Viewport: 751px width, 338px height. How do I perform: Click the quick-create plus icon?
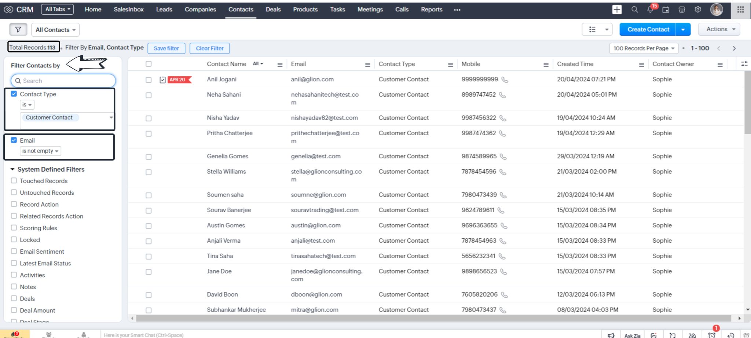[x=616, y=10]
